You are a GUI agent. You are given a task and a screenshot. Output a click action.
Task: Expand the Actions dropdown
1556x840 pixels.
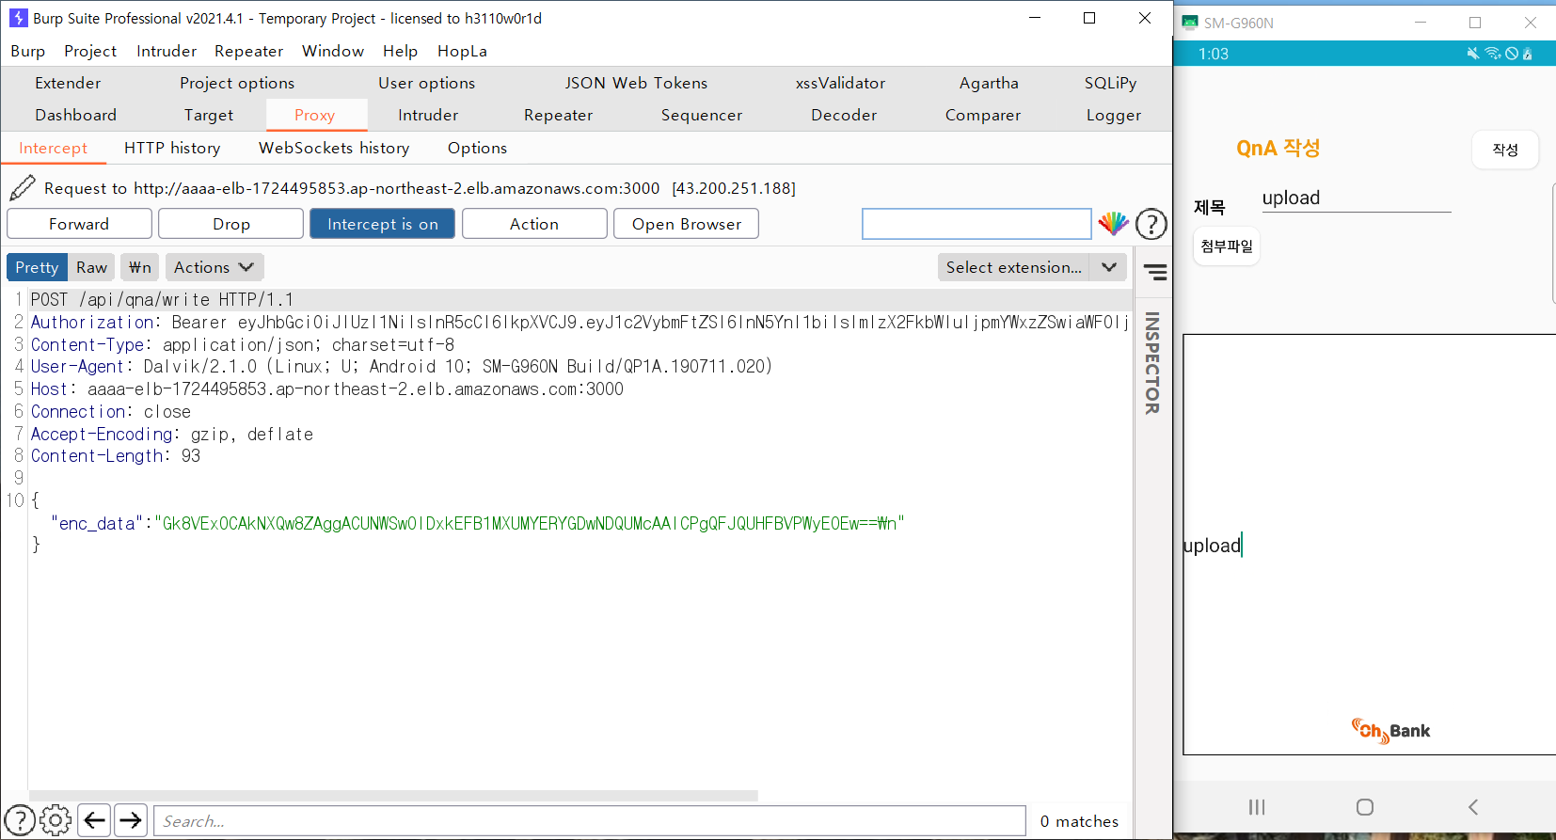click(214, 267)
